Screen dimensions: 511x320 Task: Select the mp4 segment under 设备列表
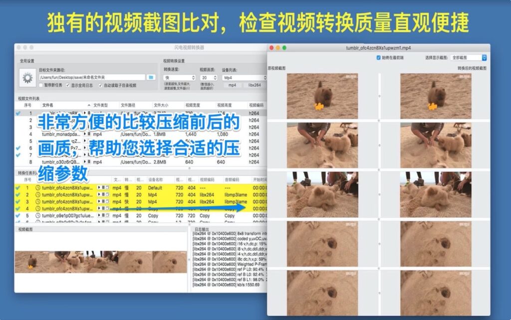232,85
